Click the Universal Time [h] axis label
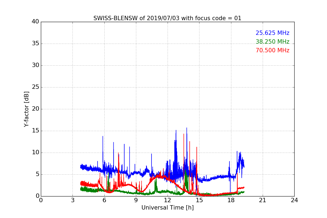This screenshot has width=327, height=218. (168, 208)
